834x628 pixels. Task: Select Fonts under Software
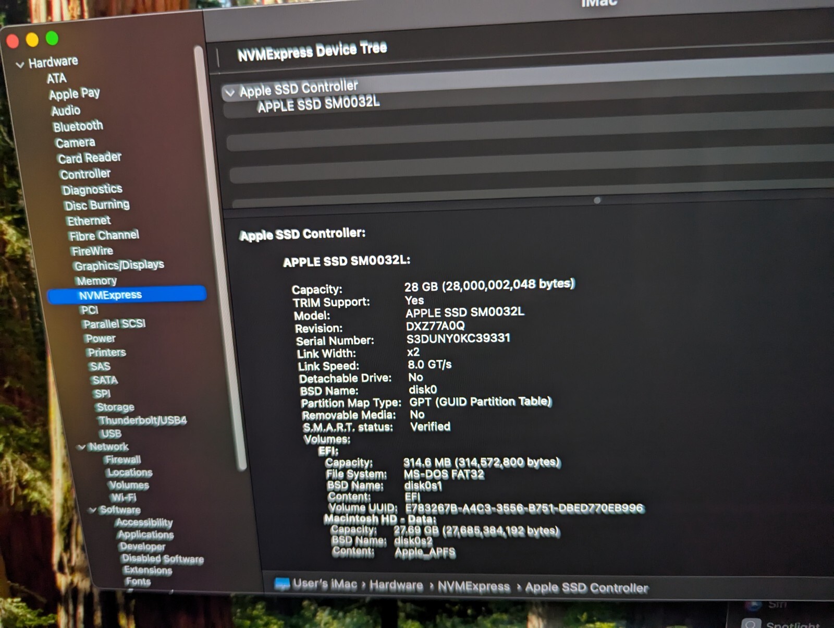[138, 582]
